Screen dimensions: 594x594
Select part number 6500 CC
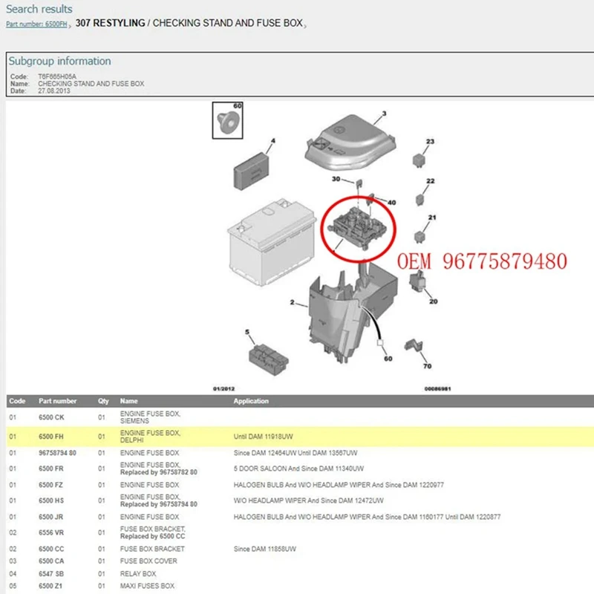point(51,549)
